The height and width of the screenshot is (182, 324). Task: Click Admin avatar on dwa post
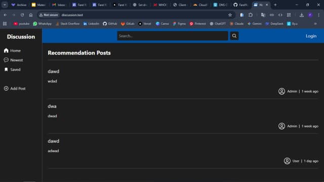click(x=281, y=126)
